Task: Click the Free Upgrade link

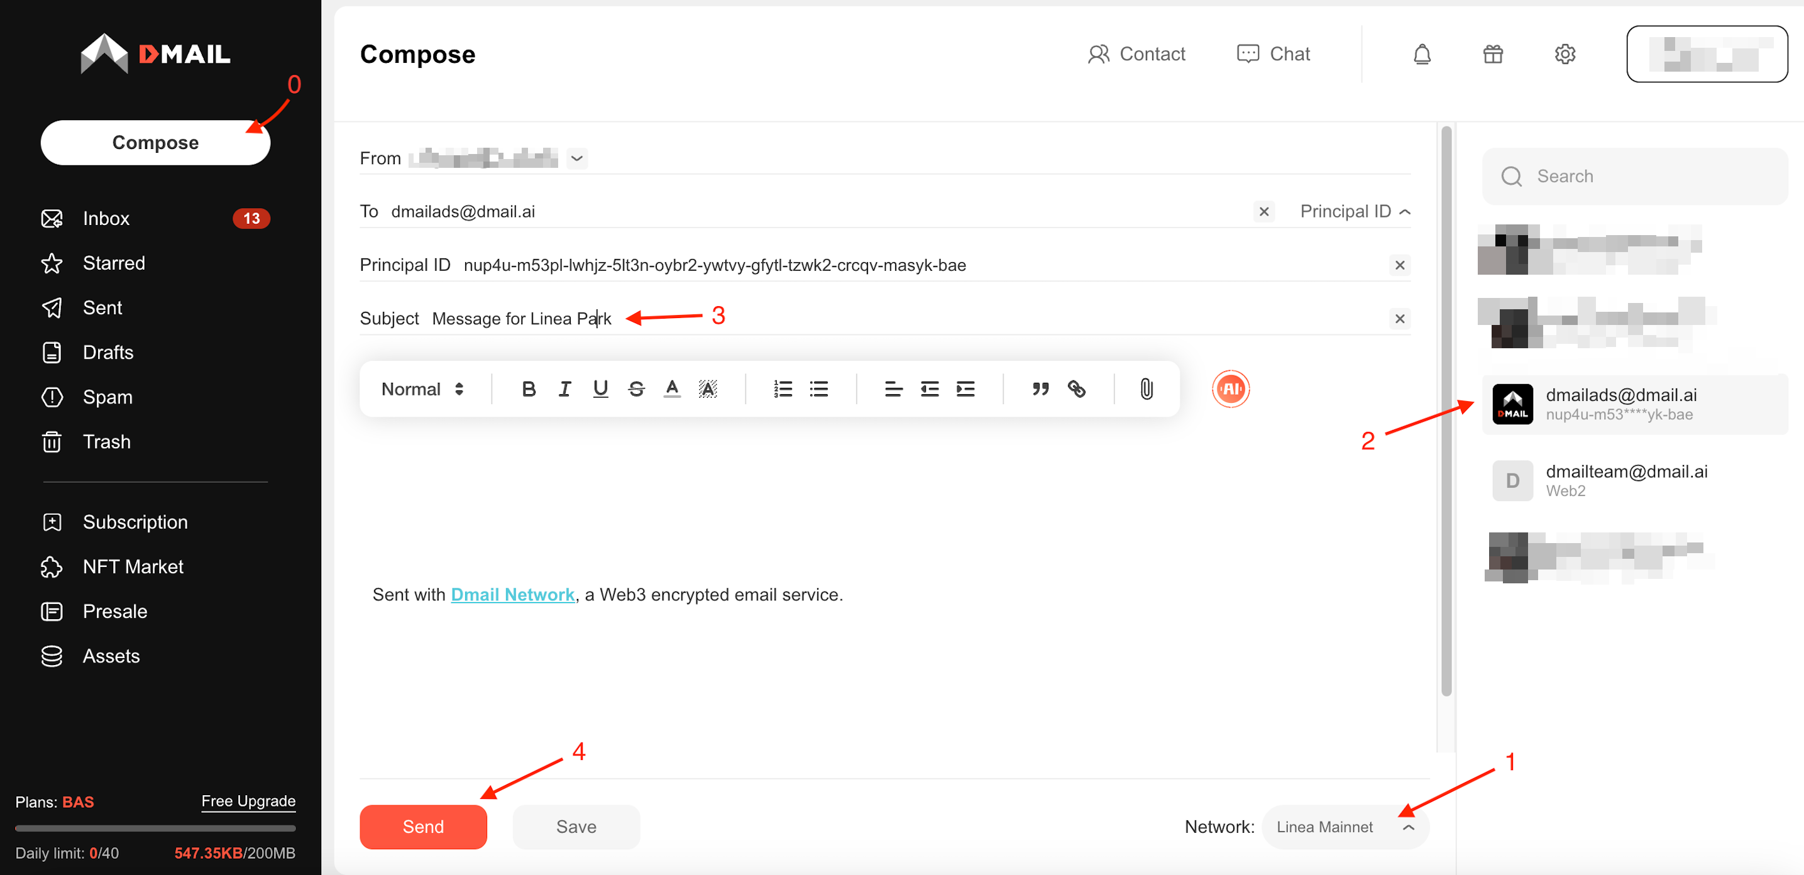Action: click(x=248, y=801)
